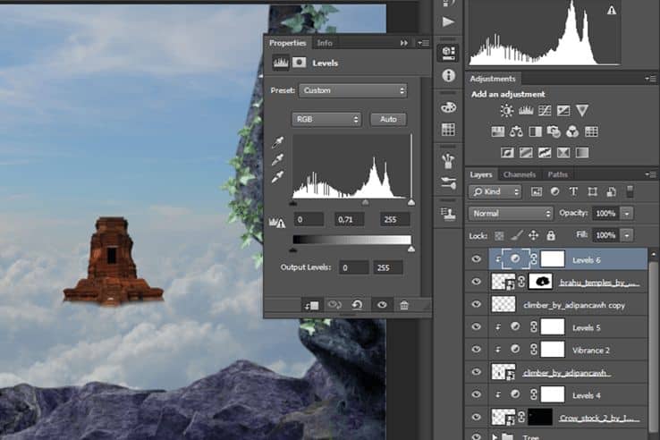Open the Normal blend mode dropdown
660x440 pixels.
point(510,214)
